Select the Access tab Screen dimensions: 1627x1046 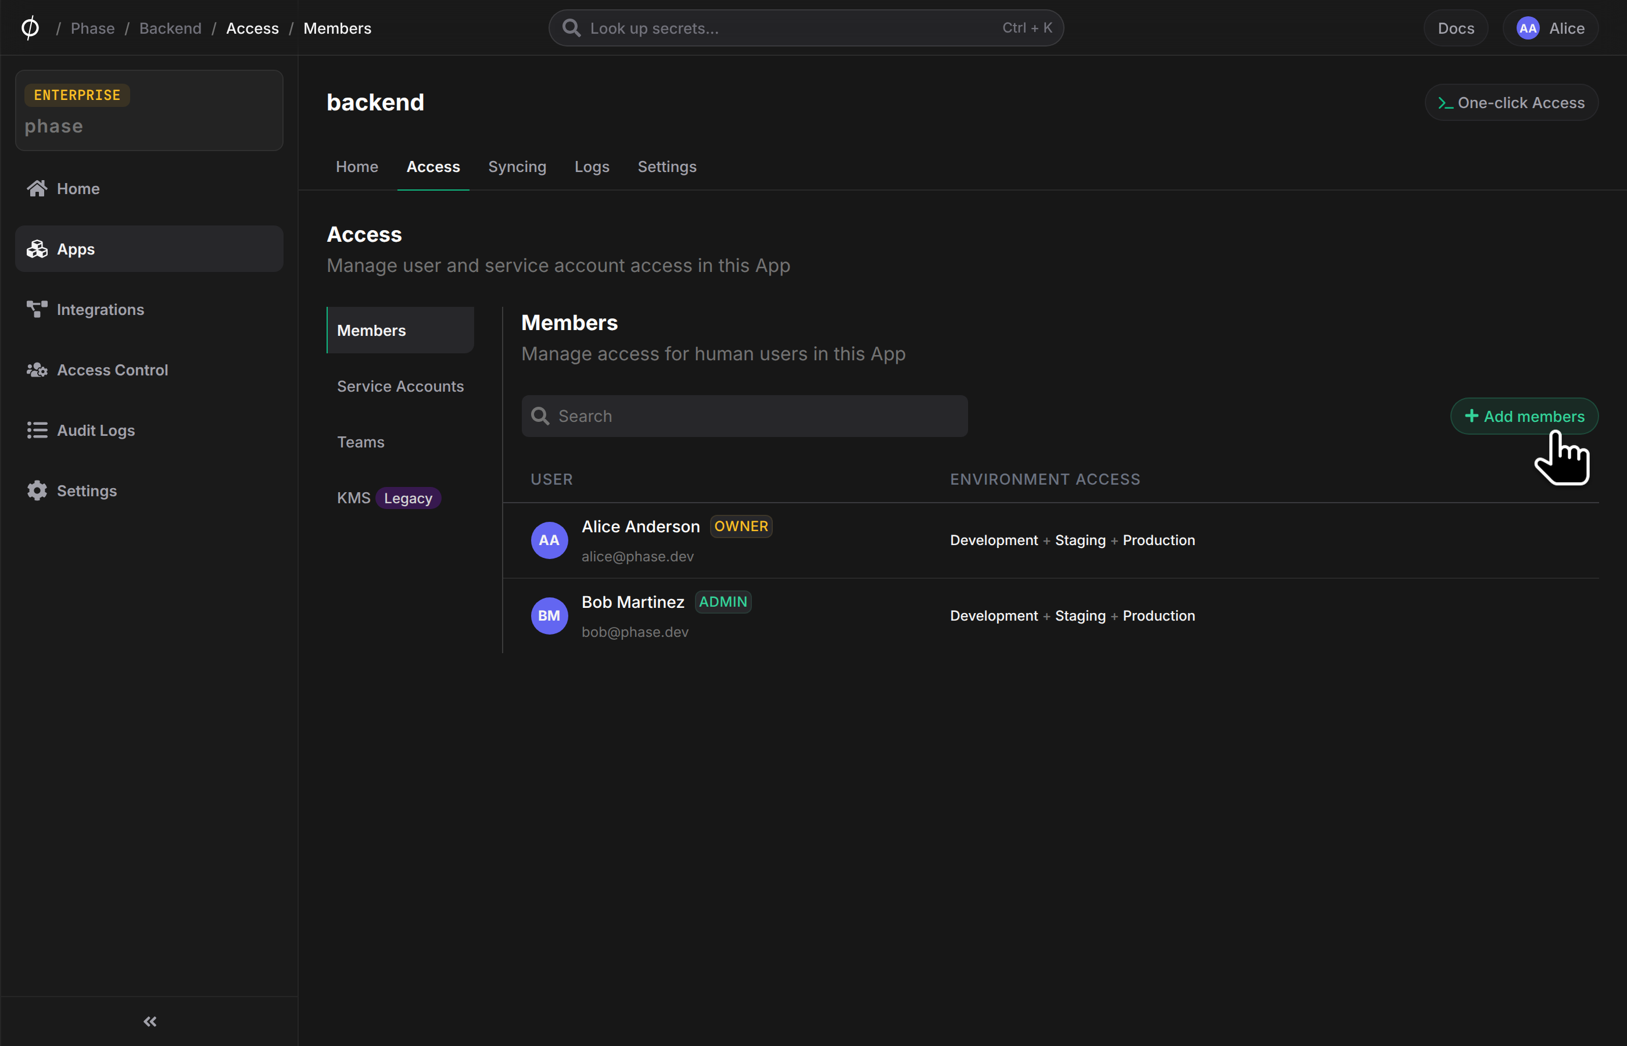(x=432, y=166)
